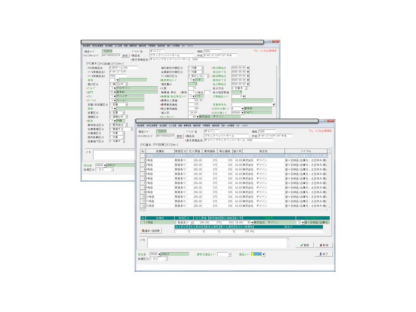Screen dimensions: 416x312
Task: Open 値引割引対象区分 dropdown in back window
Action: click(202, 68)
